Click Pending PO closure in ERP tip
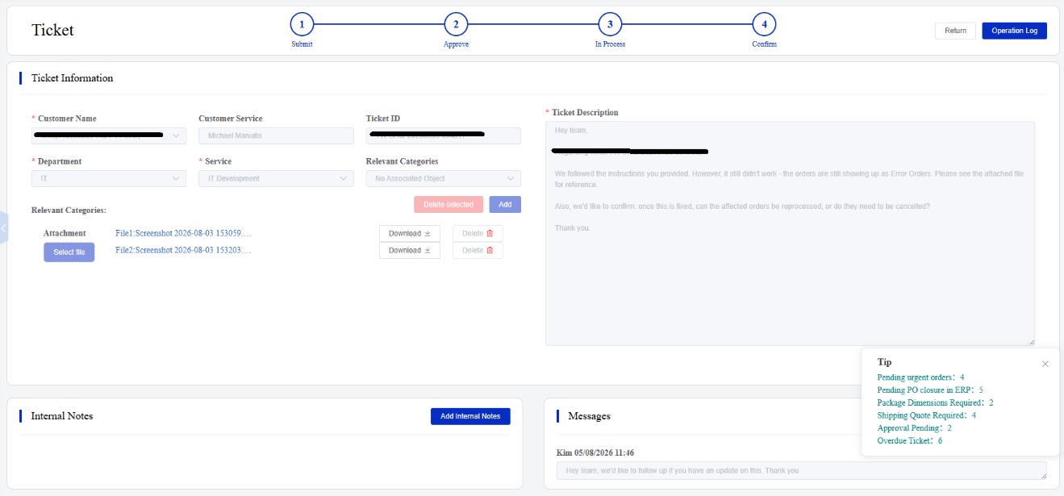The width and height of the screenshot is (1064, 496). click(x=930, y=390)
